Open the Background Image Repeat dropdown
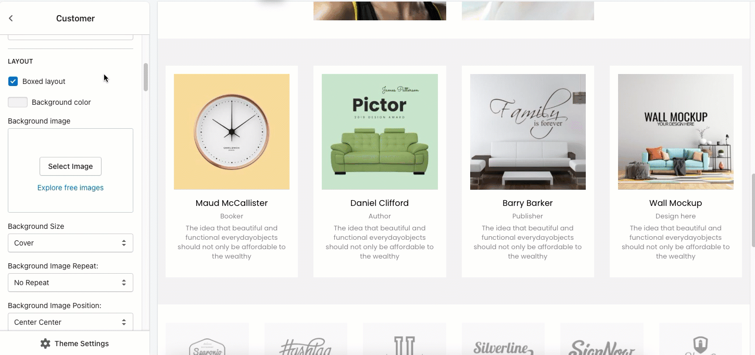 [70, 283]
